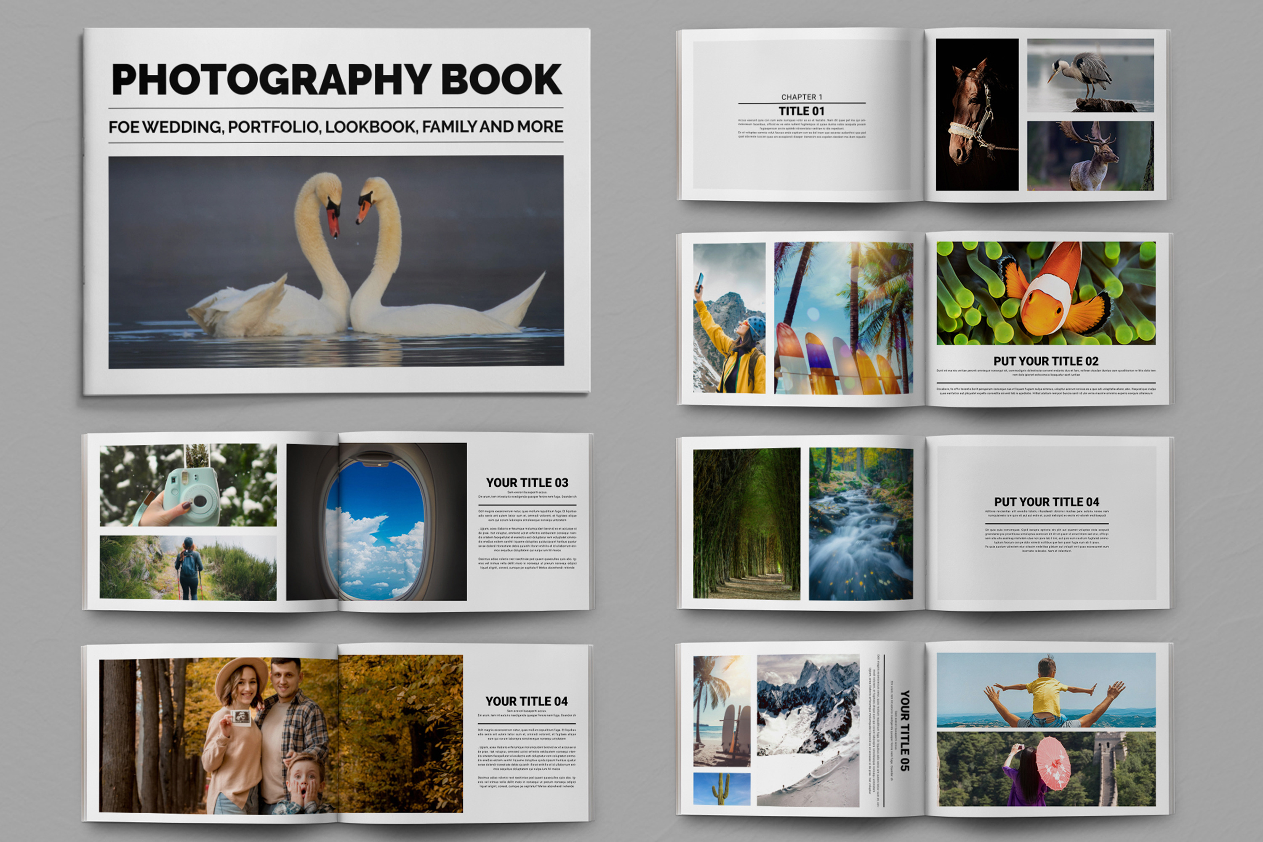Click the PHOTOGRAPHY BOOK title text
1263x842 pixels.
point(336,80)
